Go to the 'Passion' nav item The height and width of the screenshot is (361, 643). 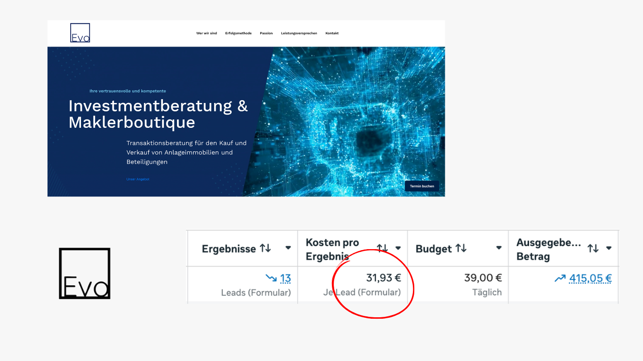(x=266, y=33)
